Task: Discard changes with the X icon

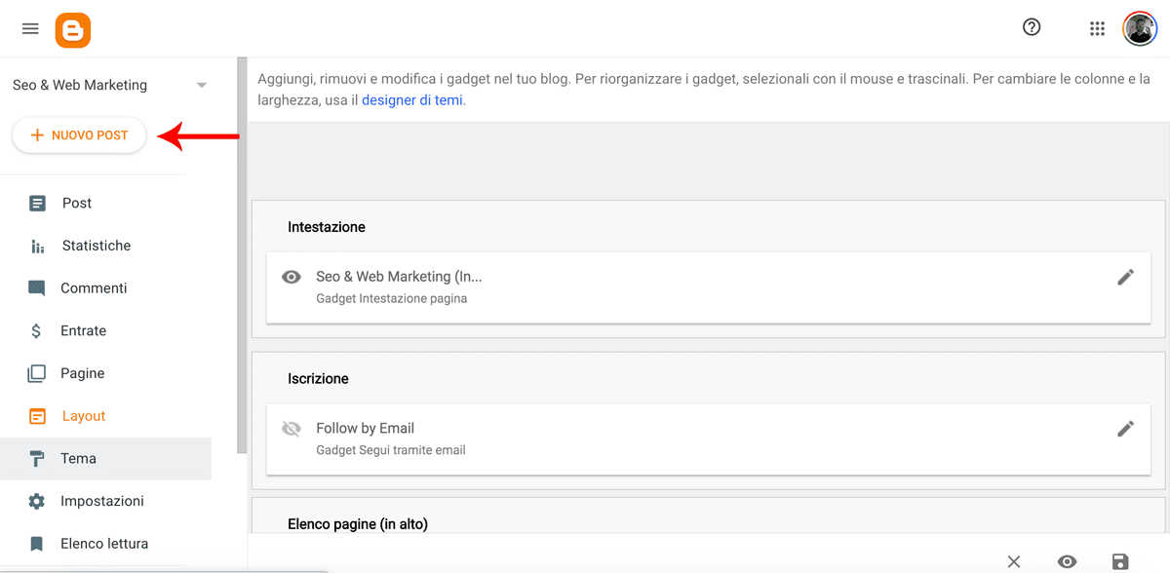Action: (x=1014, y=561)
